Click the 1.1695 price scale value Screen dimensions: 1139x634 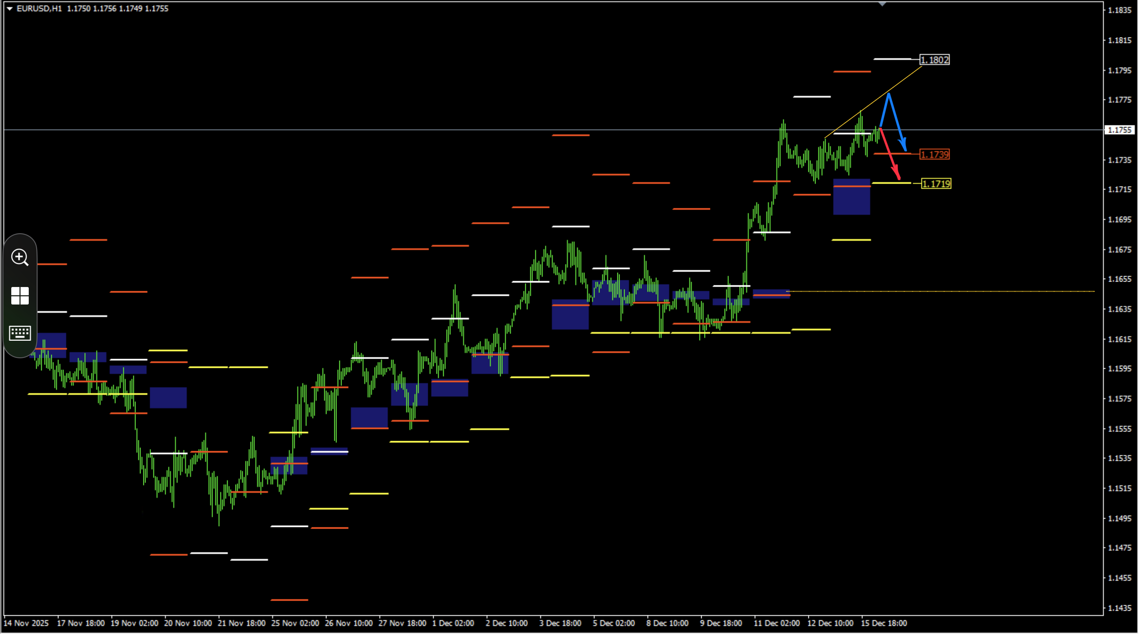click(1120, 220)
